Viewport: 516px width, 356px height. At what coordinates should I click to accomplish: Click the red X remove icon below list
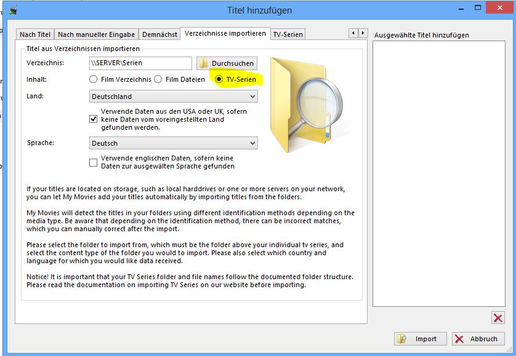coord(498,318)
